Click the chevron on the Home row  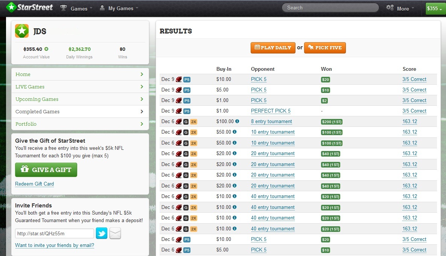142,74
